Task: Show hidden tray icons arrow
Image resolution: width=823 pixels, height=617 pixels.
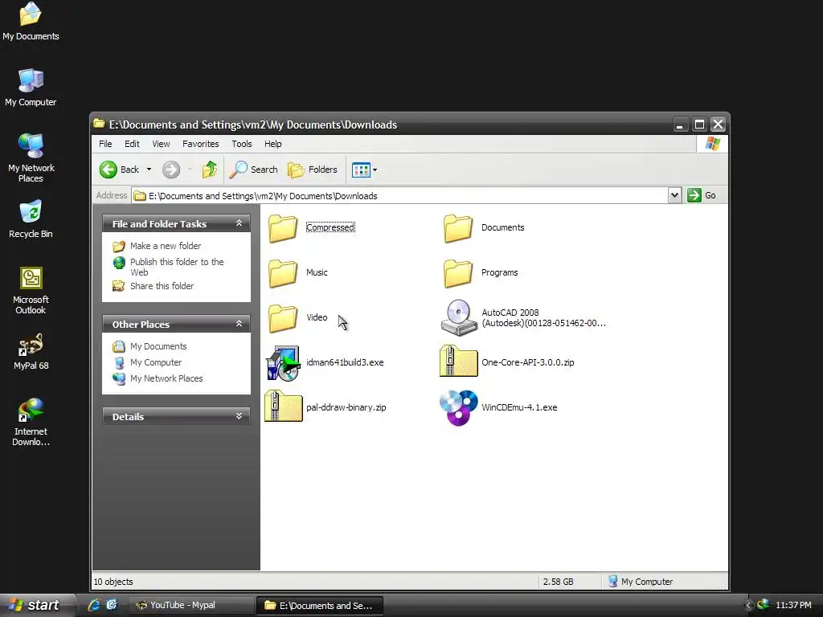Action: tap(749, 606)
